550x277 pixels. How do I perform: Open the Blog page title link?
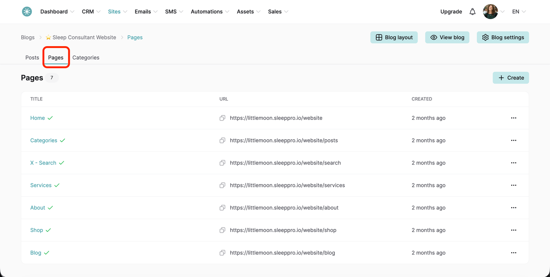(x=36, y=253)
